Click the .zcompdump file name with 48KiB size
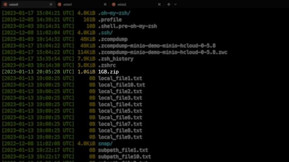The width and height of the screenshot is (289, 162). pos(113,39)
